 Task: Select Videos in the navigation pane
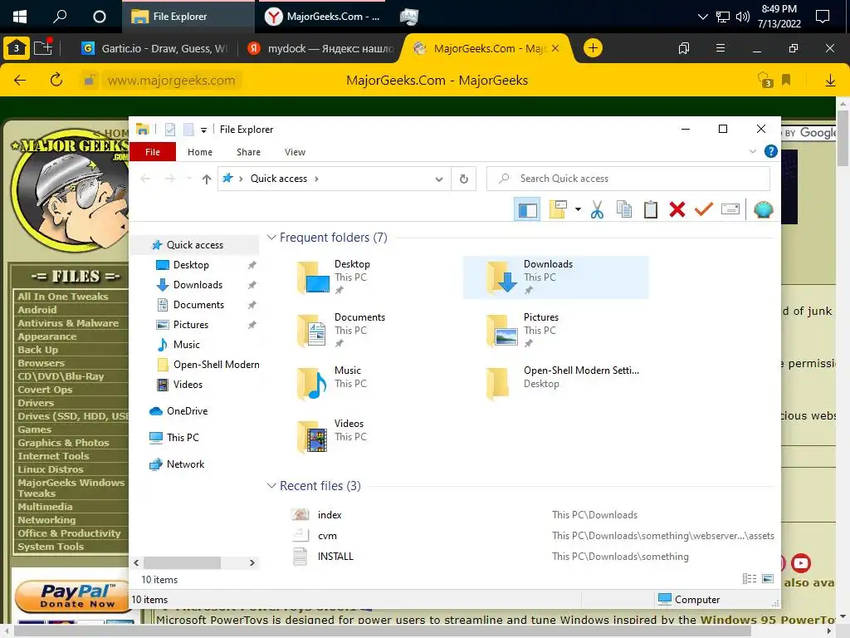[188, 384]
